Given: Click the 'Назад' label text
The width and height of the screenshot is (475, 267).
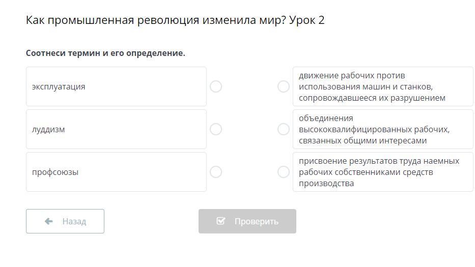Looking at the screenshot, I should [74, 221].
